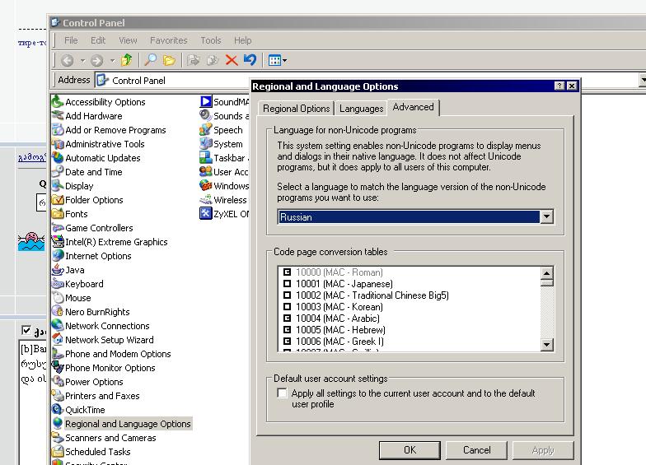Toggle 10006 (MAC - Greek I) checkbox
The image size is (646, 465).
(287, 341)
